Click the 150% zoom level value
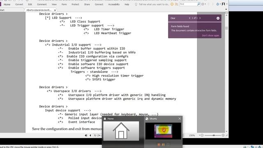 pos(192,135)
